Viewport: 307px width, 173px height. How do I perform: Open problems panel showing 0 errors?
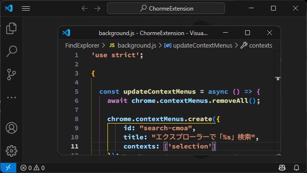[26, 168]
